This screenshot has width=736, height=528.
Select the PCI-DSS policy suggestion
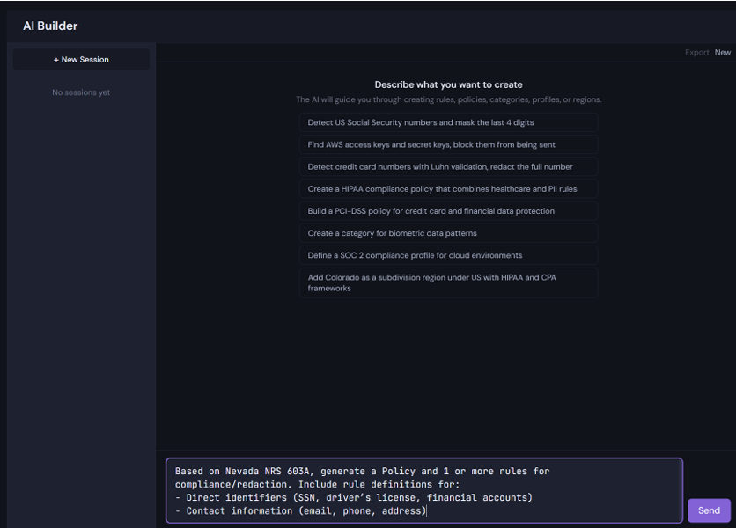(448, 210)
